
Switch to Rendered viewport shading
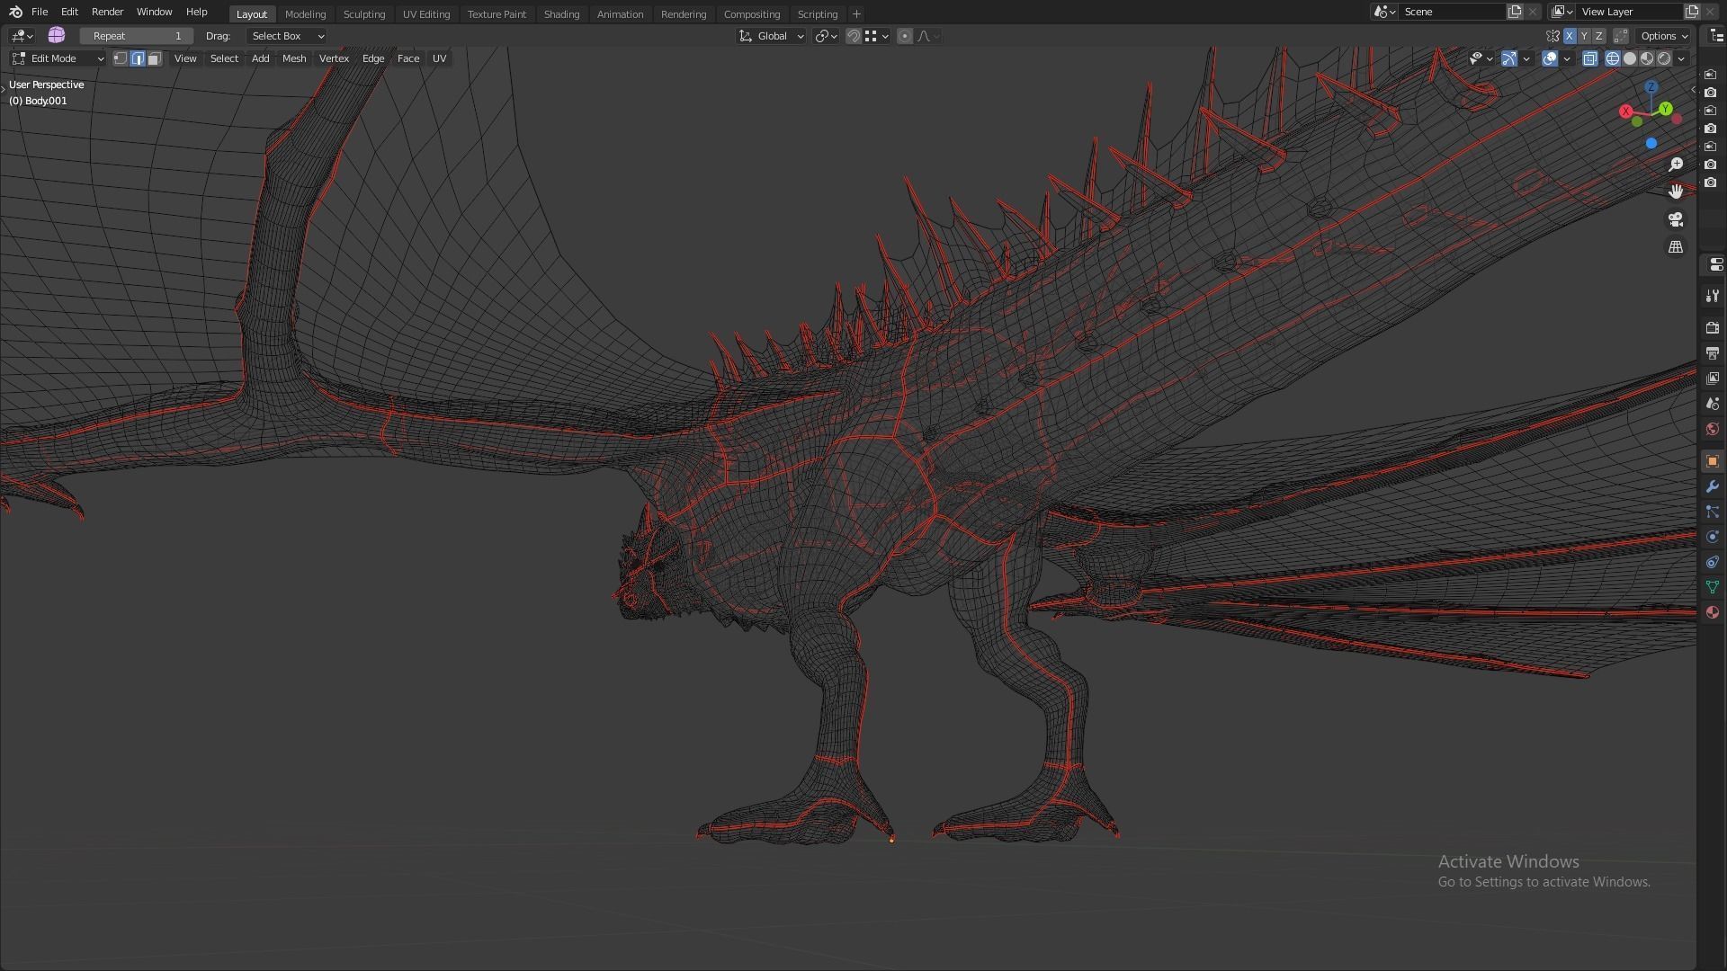[x=1664, y=58]
